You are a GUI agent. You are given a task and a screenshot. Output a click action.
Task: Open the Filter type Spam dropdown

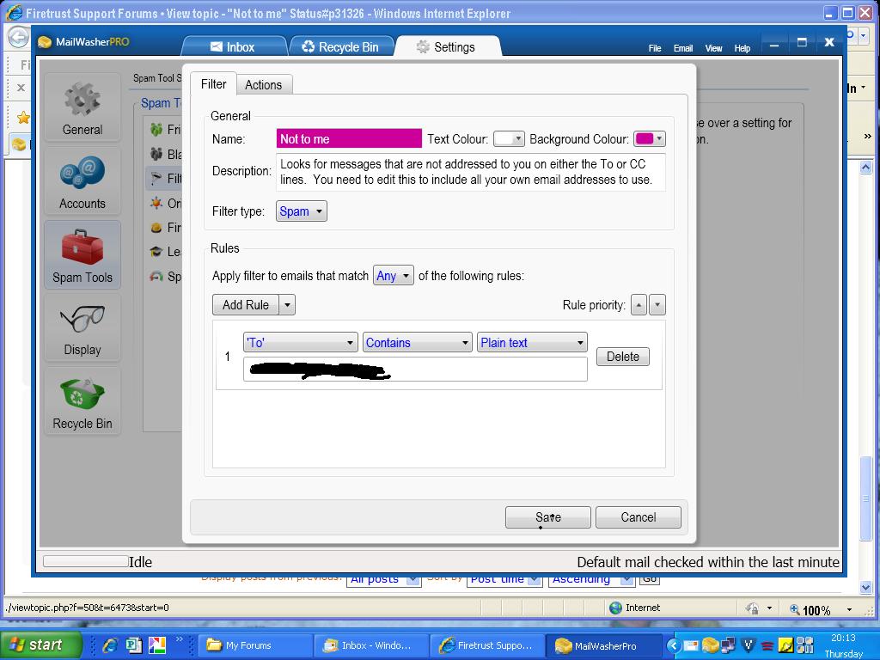[x=302, y=211]
